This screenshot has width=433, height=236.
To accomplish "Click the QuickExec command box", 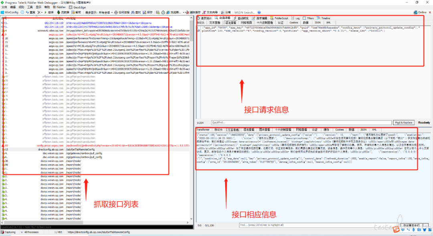I will (97, 227).
